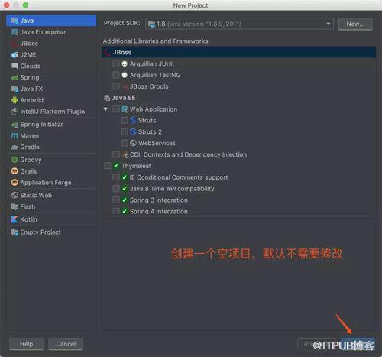Viewport: 382px width, 357px height.
Task: Select Java EE frameworks group
Action: 239,98
